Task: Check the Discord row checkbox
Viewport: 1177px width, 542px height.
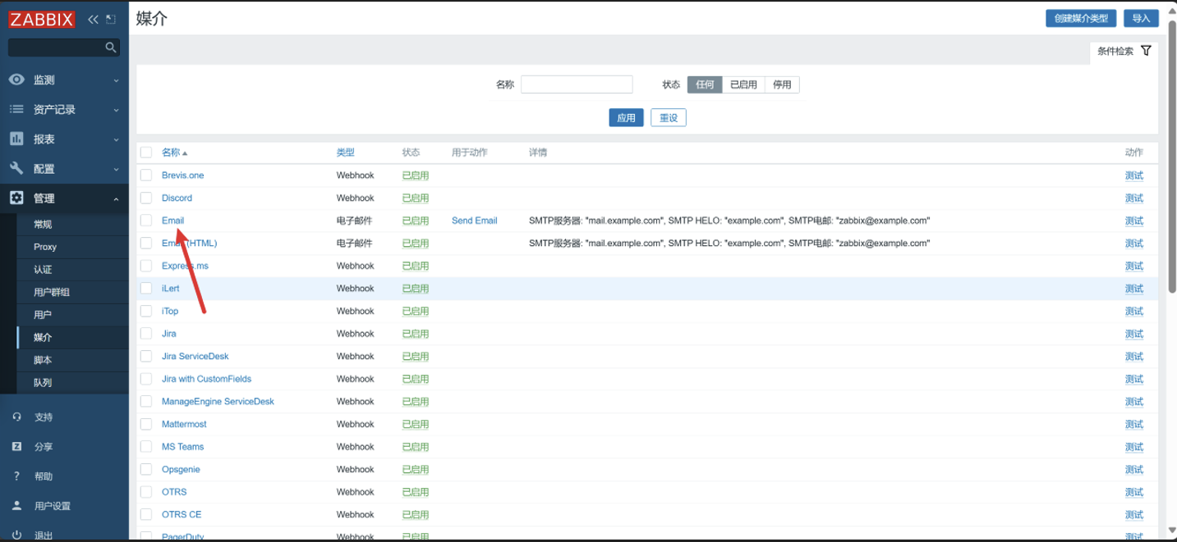Action: point(146,198)
